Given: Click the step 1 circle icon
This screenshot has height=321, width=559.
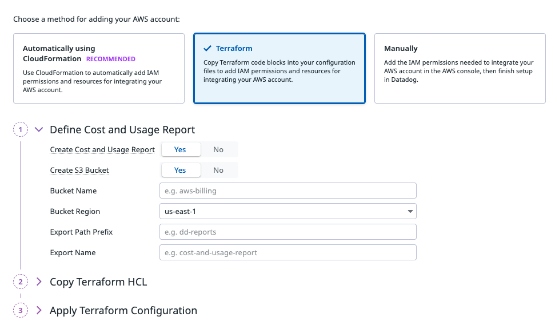Looking at the screenshot, I should [x=21, y=130].
